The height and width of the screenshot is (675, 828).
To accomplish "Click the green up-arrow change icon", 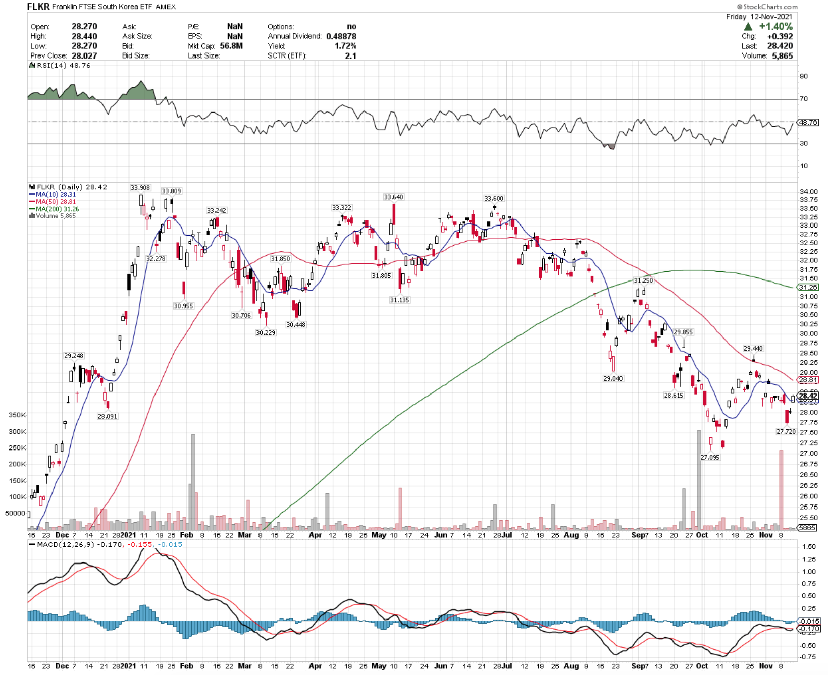I will [x=748, y=27].
